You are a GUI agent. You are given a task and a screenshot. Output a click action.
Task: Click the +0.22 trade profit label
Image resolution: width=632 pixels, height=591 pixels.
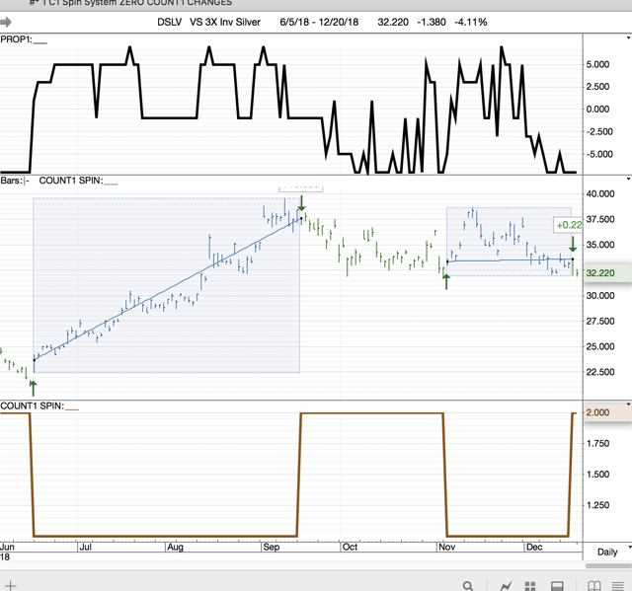569,225
